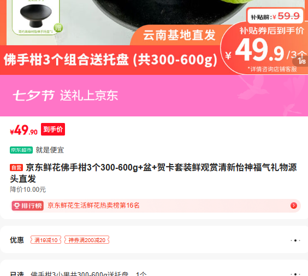Click the ¥49.90 price text
The height and width of the screenshot is (276, 308).
pyautogui.click(x=23, y=130)
